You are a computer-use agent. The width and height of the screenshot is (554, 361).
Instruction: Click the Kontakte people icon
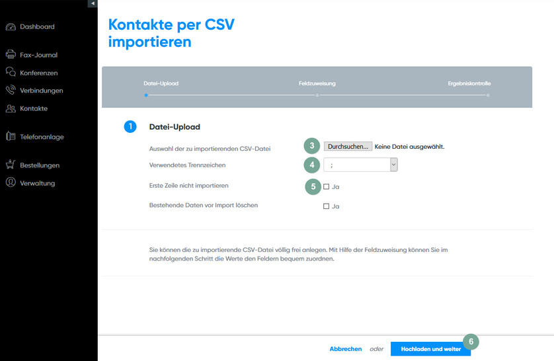point(11,108)
